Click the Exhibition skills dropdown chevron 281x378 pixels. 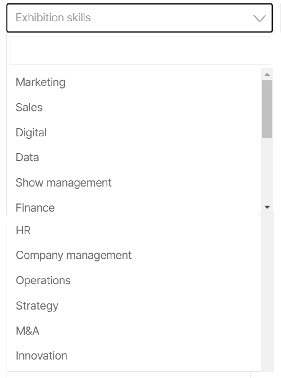(259, 18)
